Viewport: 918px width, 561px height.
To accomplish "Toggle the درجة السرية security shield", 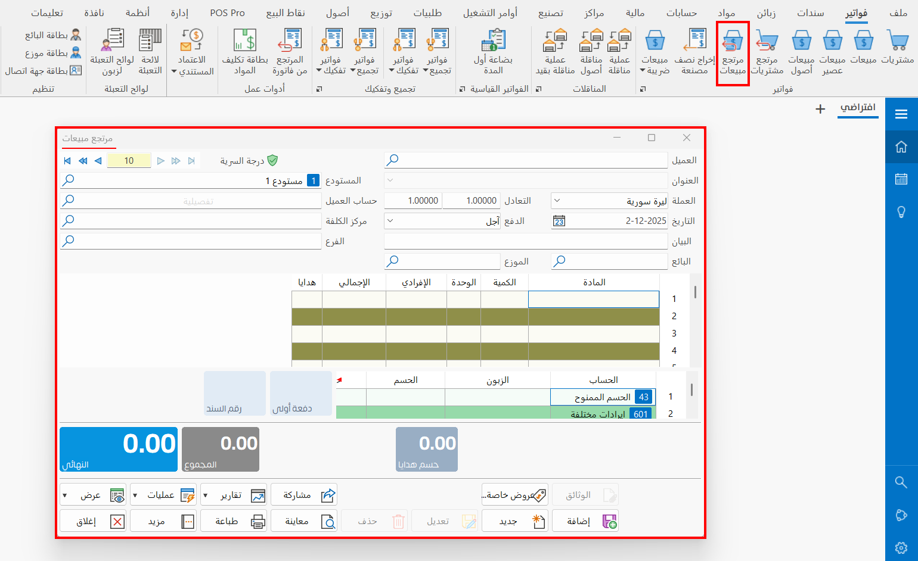I will pos(272,161).
